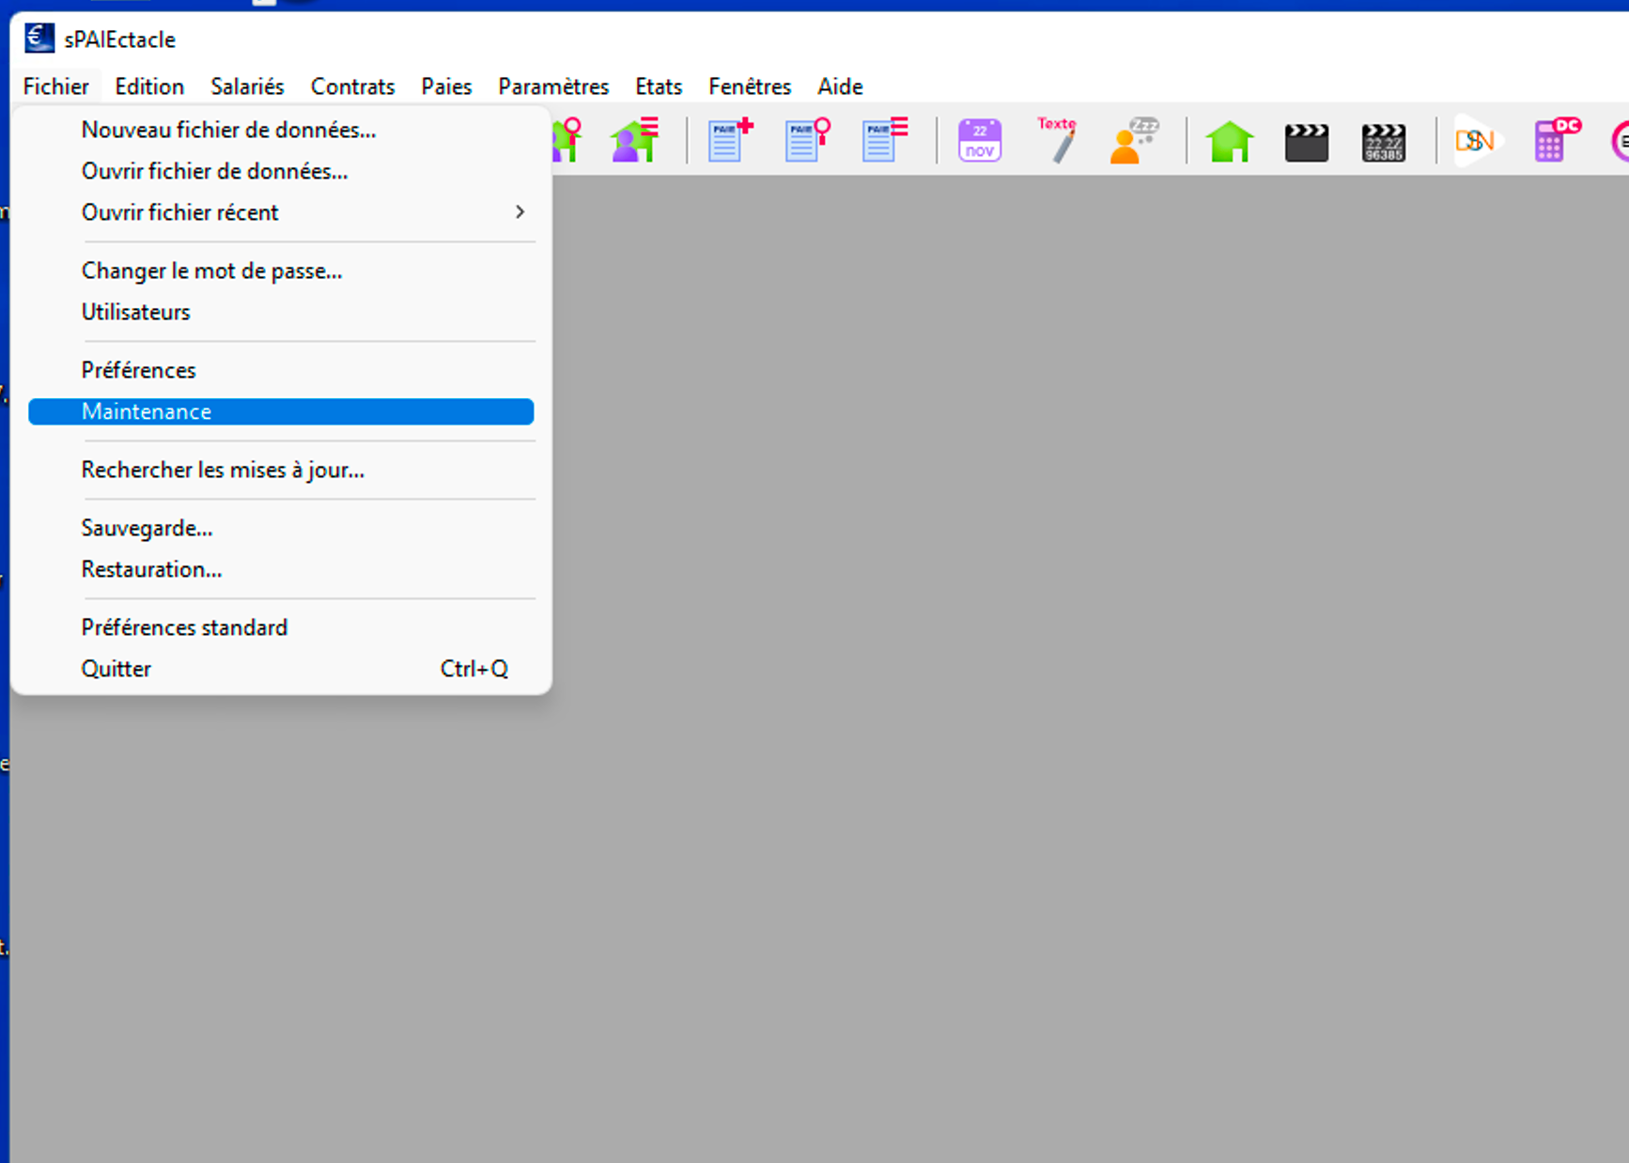Viewport: 1629px width, 1163px height.
Task: Open the Paies menu
Action: coord(446,86)
